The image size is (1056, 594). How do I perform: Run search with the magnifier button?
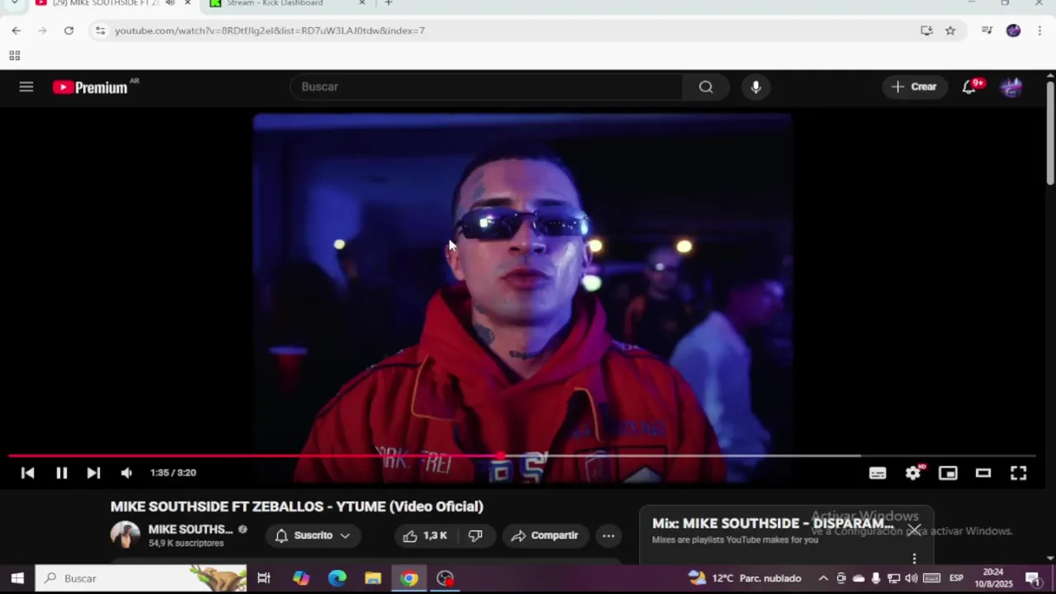(x=705, y=87)
